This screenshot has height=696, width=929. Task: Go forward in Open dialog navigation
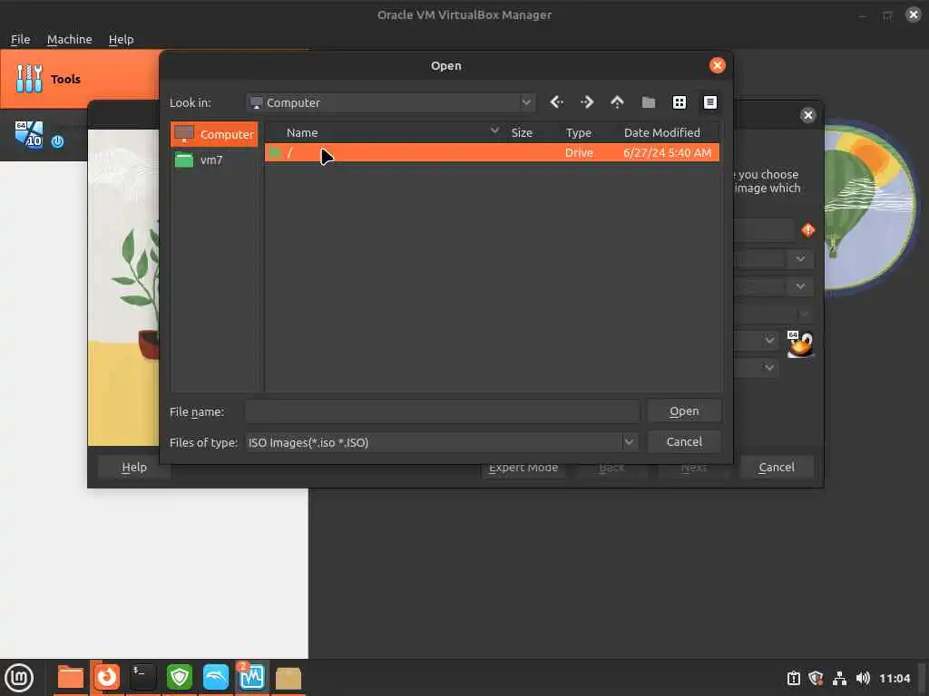(587, 102)
